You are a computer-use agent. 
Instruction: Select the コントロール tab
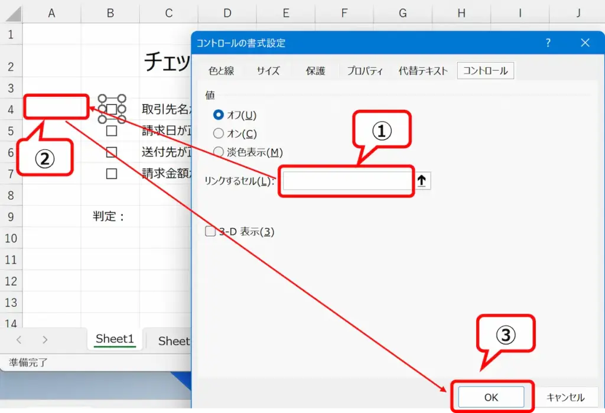486,70
